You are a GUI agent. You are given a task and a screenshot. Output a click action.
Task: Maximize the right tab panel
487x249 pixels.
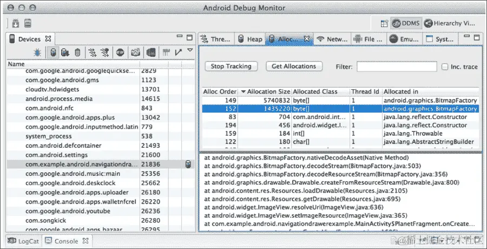click(477, 37)
